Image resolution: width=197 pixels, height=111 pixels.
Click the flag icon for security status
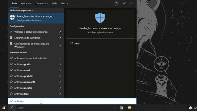click(11, 32)
